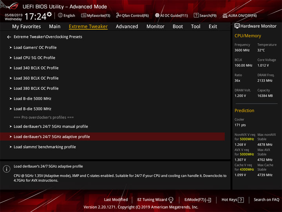This screenshot has width=282, height=212.
Task: Click the Hot Keys question mark box
Action: click(x=240, y=200)
